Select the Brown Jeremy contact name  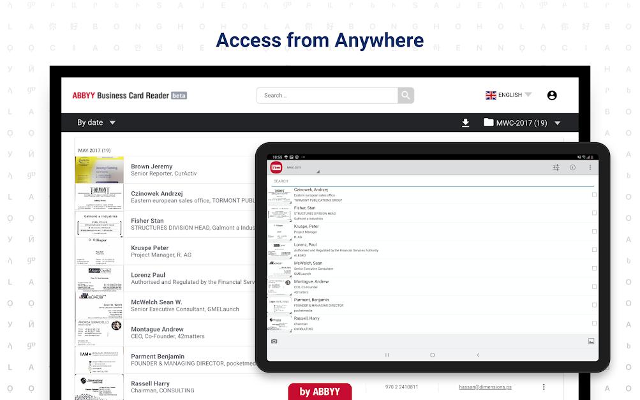[151, 167]
